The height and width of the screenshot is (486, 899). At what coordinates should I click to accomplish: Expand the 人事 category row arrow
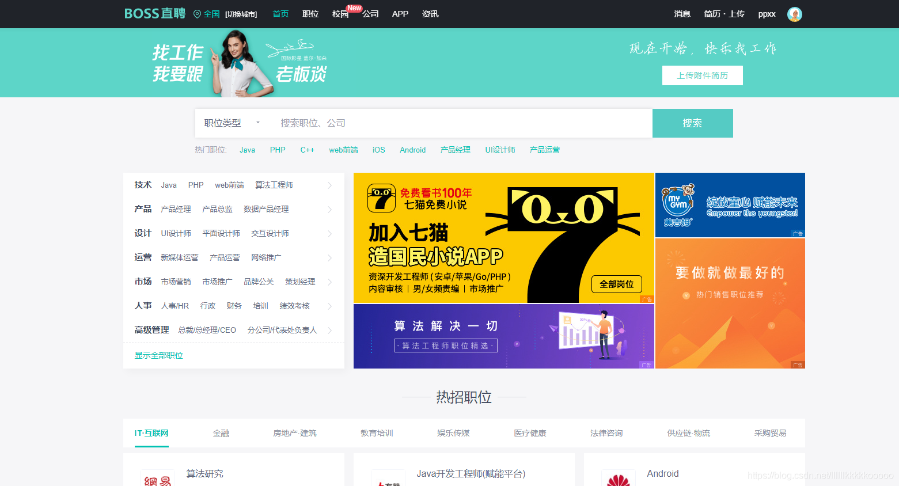click(x=330, y=306)
